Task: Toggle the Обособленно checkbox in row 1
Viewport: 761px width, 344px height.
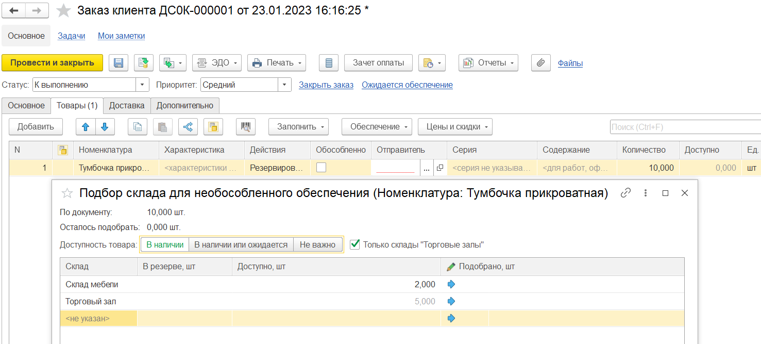Action: pos(321,168)
